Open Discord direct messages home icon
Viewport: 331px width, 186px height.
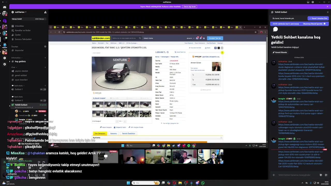click(4, 7)
